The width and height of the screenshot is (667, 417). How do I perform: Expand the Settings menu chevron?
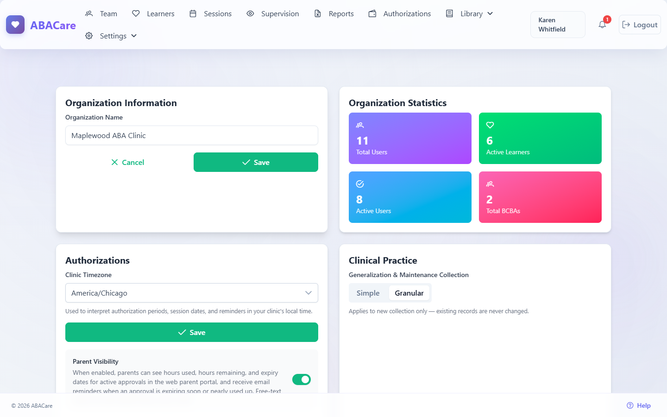click(134, 36)
